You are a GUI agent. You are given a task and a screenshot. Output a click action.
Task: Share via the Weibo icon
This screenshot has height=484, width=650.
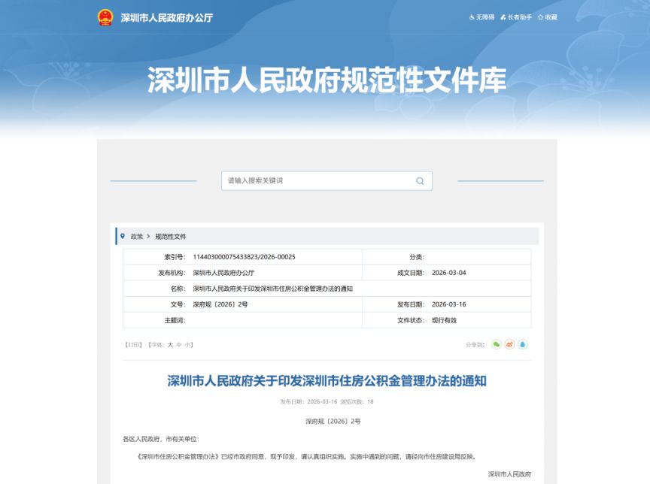point(509,344)
